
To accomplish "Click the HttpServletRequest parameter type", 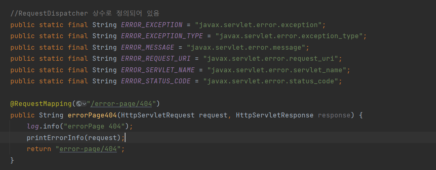I will pos(158,115).
